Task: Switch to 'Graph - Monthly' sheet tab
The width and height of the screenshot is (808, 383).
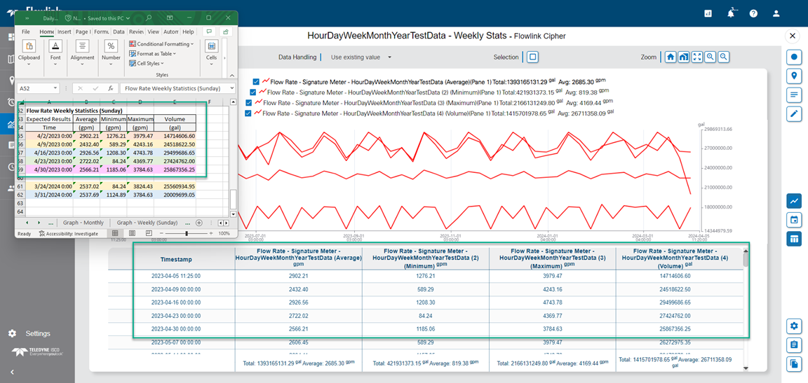Action: [x=83, y=223]
